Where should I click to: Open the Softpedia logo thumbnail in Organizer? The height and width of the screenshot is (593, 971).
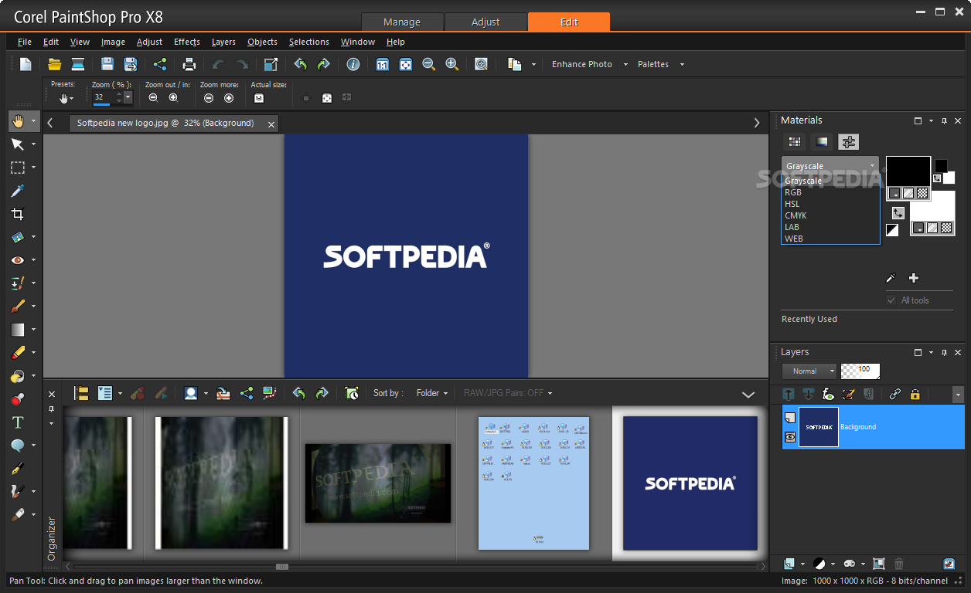tap(690, 483)
